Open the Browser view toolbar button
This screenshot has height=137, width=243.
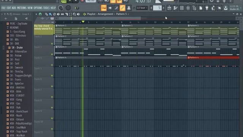[x=194, y=8]
